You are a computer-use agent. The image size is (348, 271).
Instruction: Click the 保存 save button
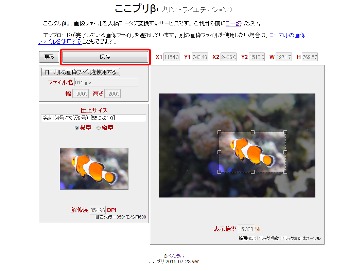(x=105, y=57)
